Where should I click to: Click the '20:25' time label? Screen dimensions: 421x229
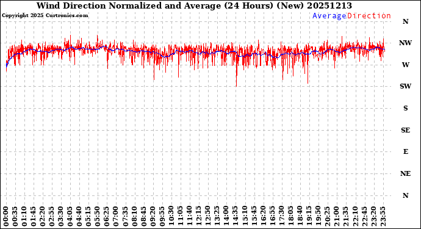326,216
